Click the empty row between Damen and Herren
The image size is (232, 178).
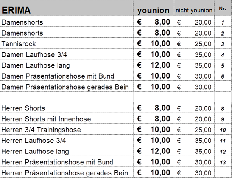tap(116, 97)
